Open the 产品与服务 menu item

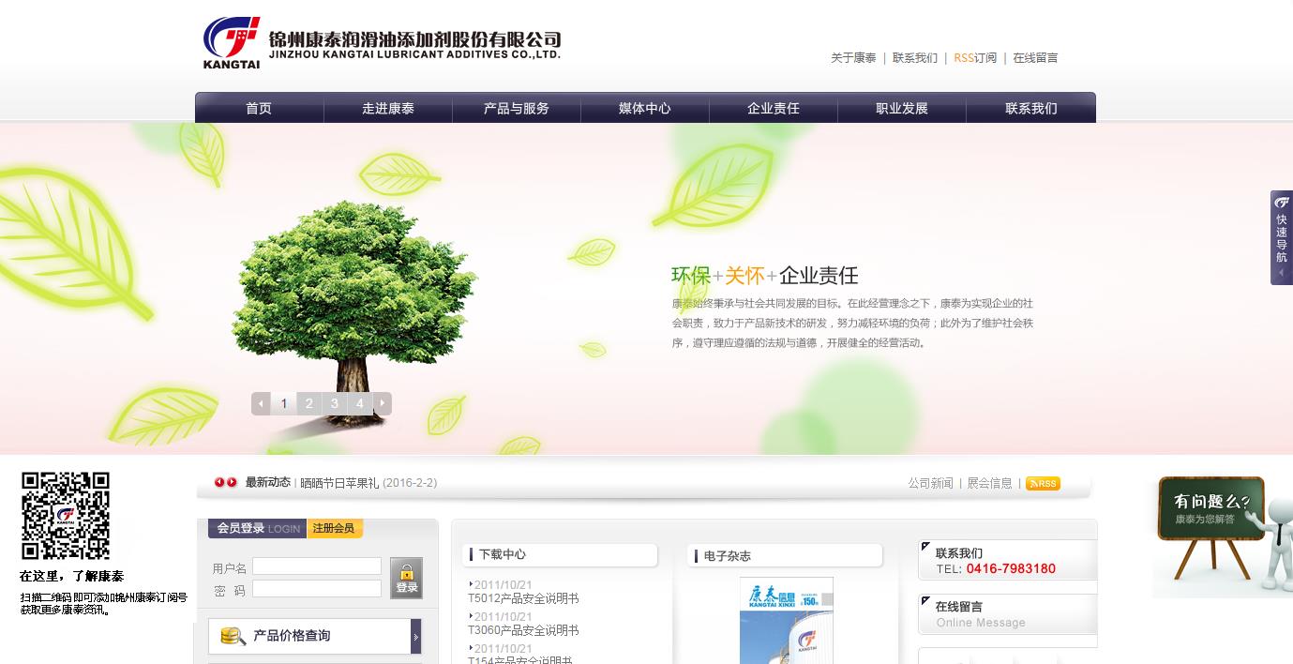click(517, 108)
